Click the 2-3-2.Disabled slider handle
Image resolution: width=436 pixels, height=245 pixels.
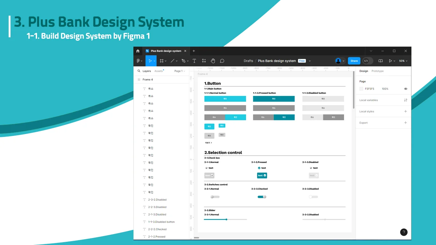coord(325,219)
